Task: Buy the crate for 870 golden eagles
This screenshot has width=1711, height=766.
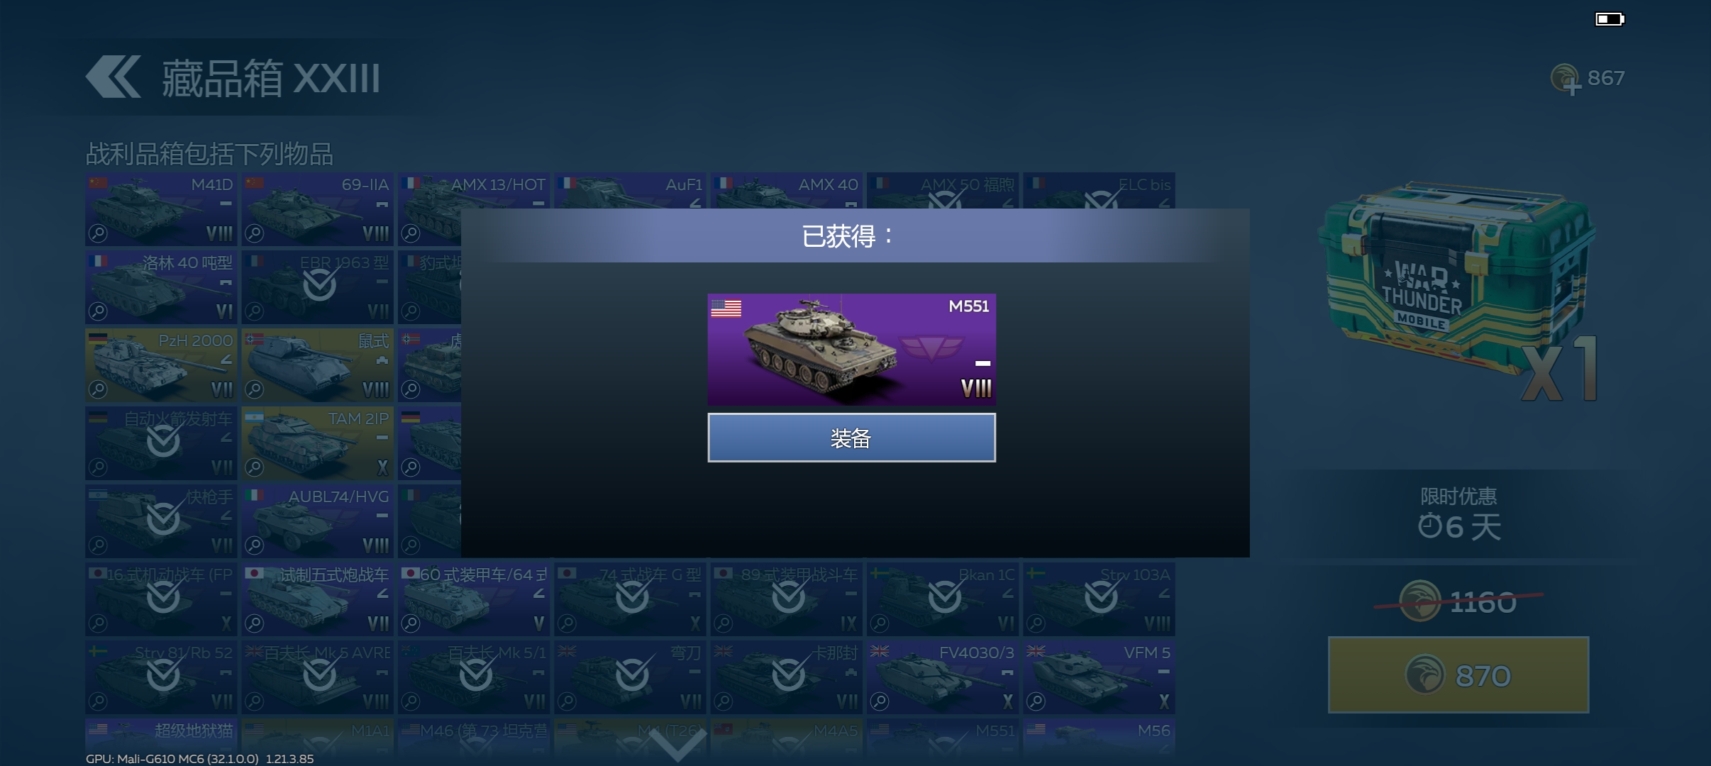Action: pos(1458,675)
